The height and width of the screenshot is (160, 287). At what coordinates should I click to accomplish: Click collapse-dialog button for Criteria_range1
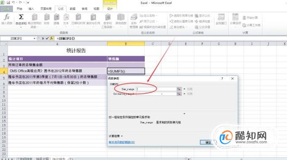[x=179, y=94]
